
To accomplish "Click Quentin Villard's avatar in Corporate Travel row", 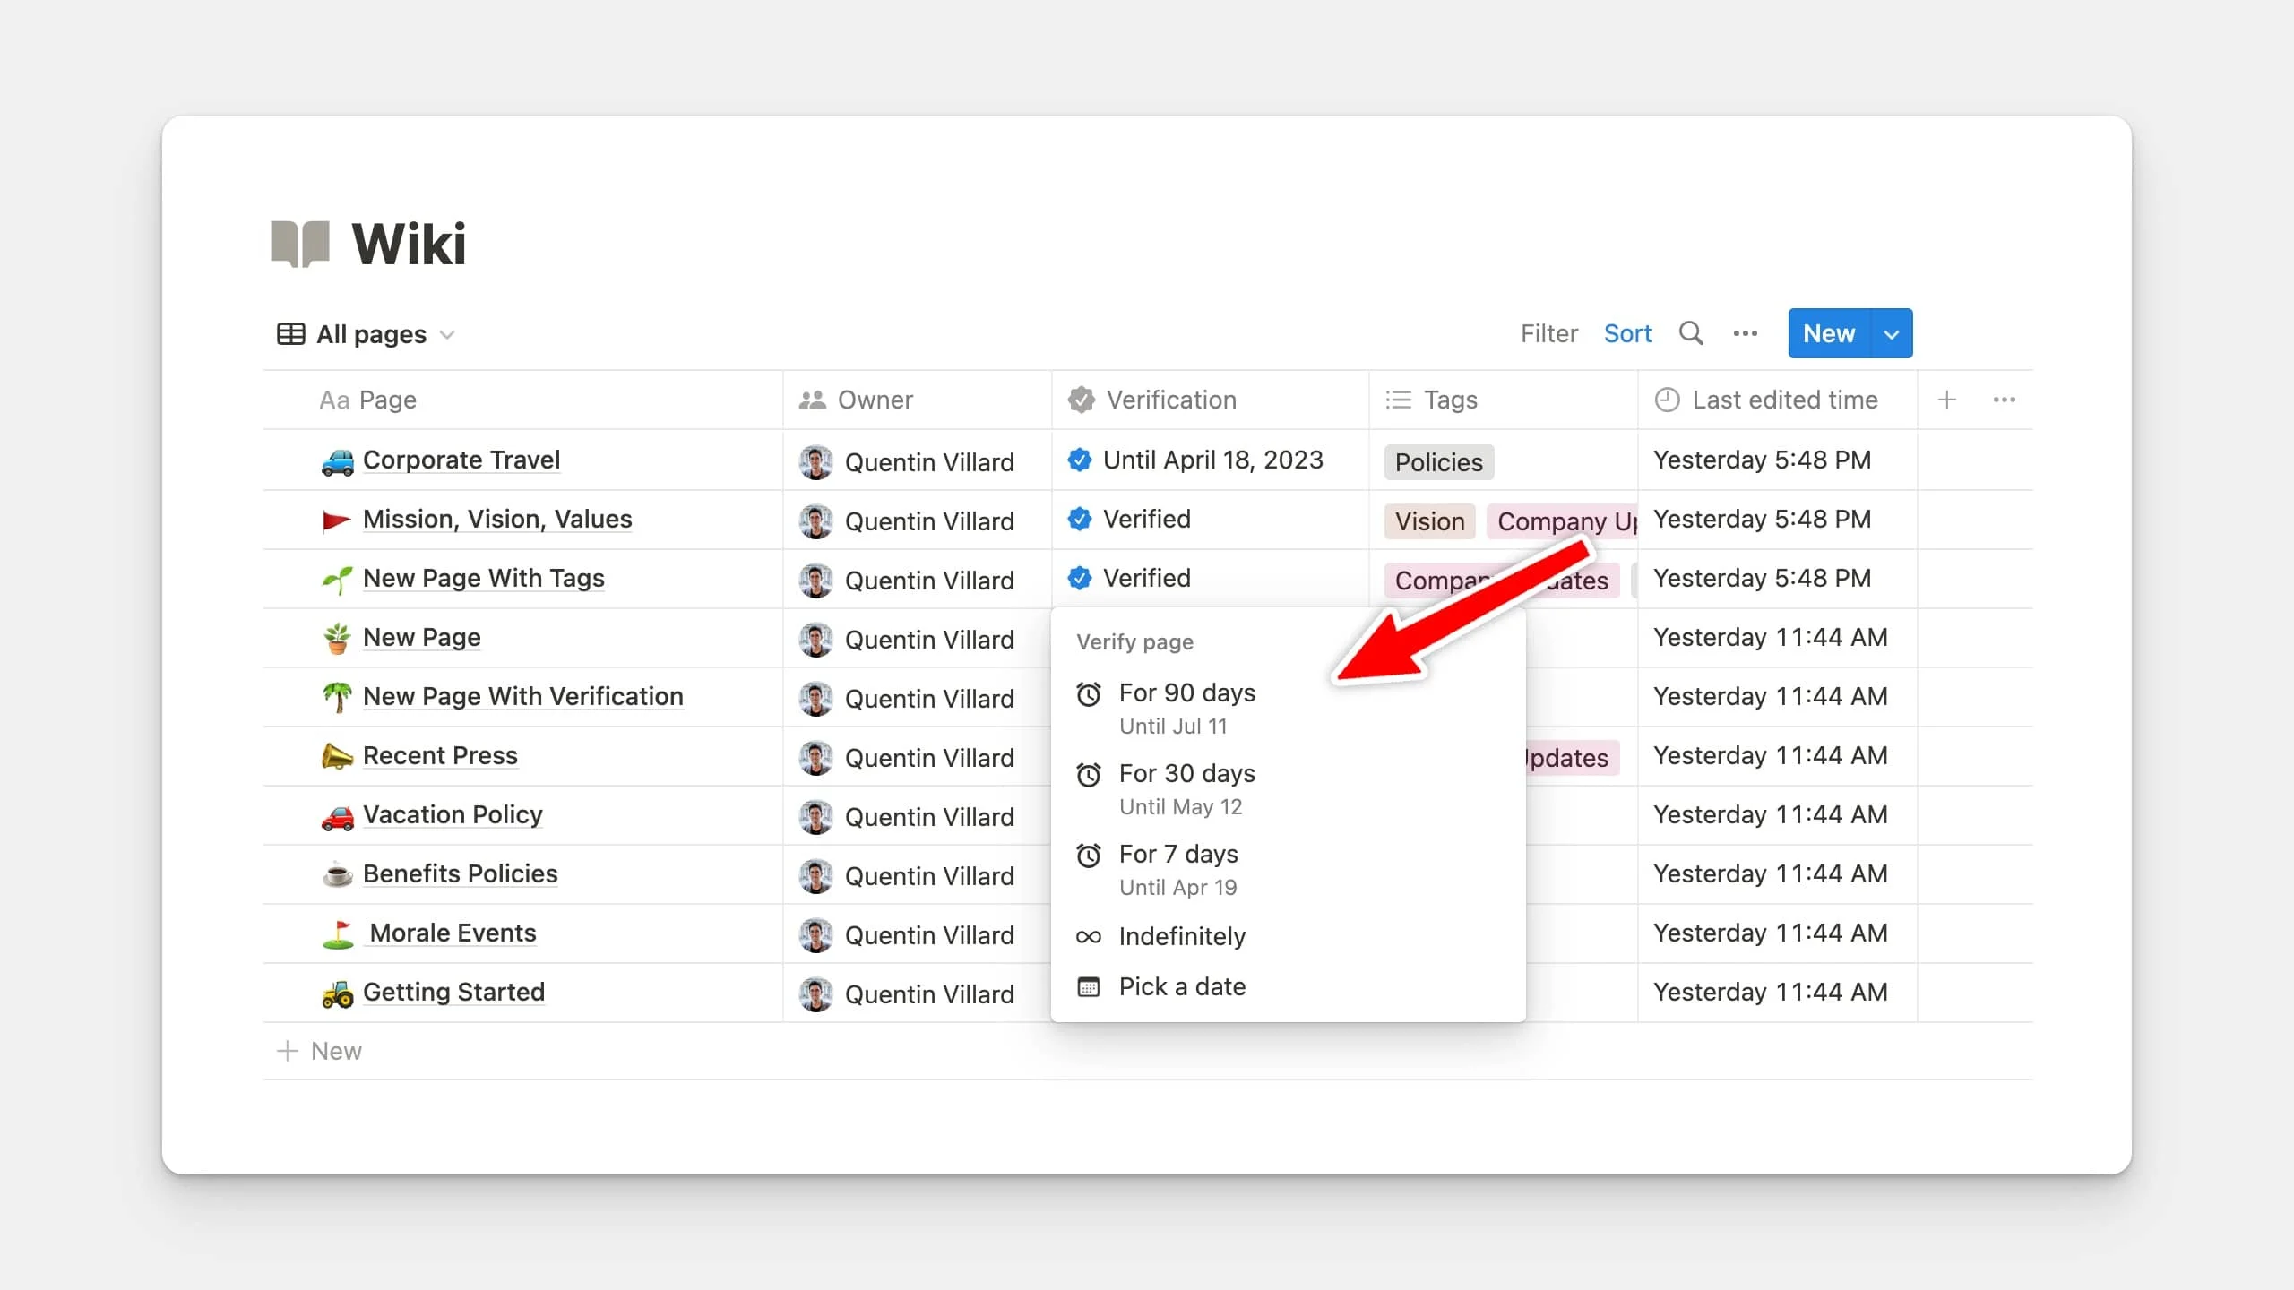I will (816, 461).
